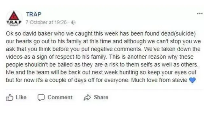Click the red triangle in TRAP logo
Image resolution: width=204 pixels, height=114 pixels.
point(14,16)
